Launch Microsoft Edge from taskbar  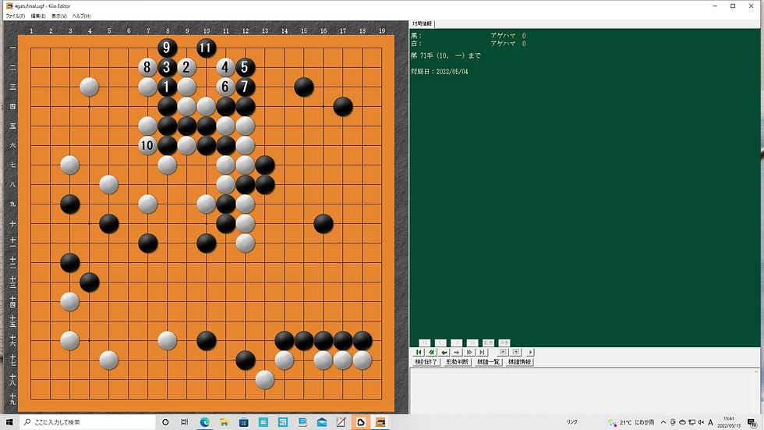click(x=204, y=422)
